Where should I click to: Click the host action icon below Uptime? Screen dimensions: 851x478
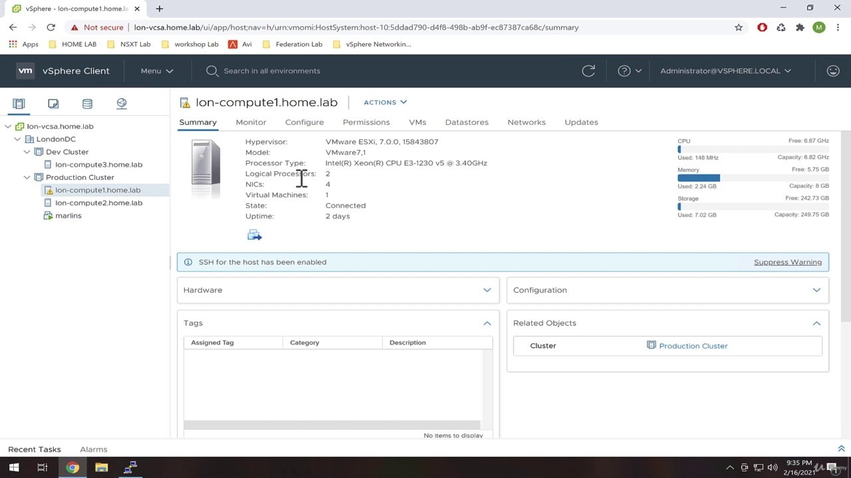(254, 235)
